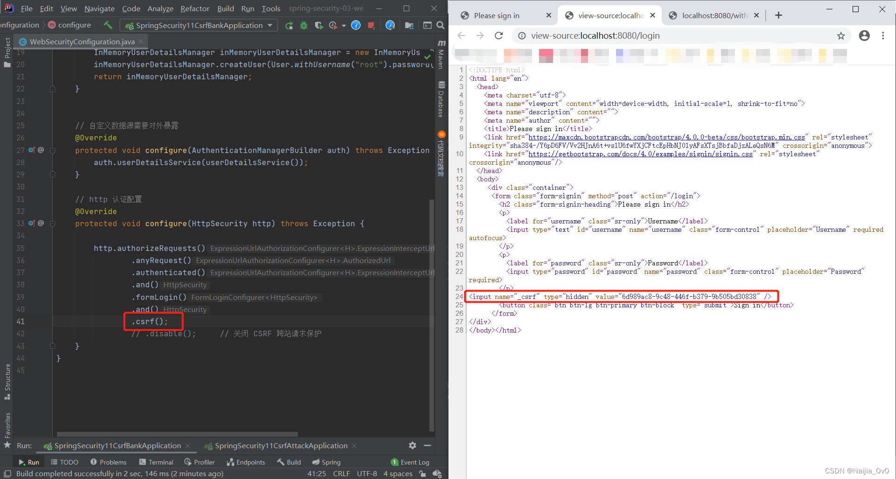Click the Profile run clock icon
This screenshot has width=896, height=479.
[x=333, y=25]
